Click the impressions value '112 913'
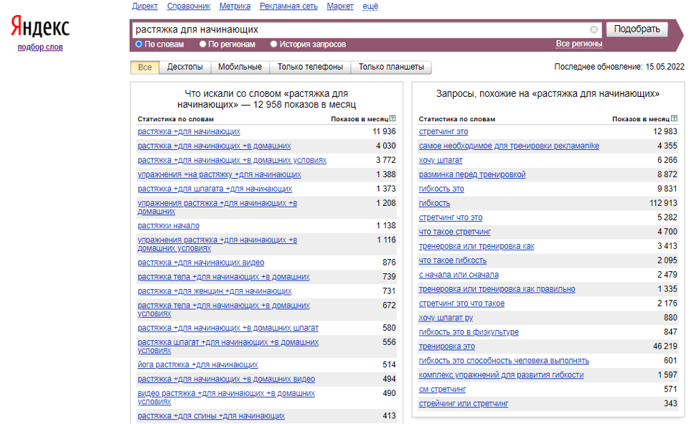This screenshot has height=424, width=699. (663, 203)
